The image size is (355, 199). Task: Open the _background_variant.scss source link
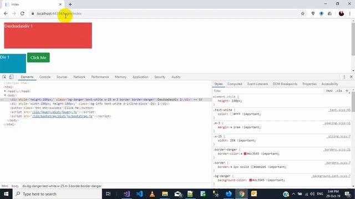[x=331, y=176]
